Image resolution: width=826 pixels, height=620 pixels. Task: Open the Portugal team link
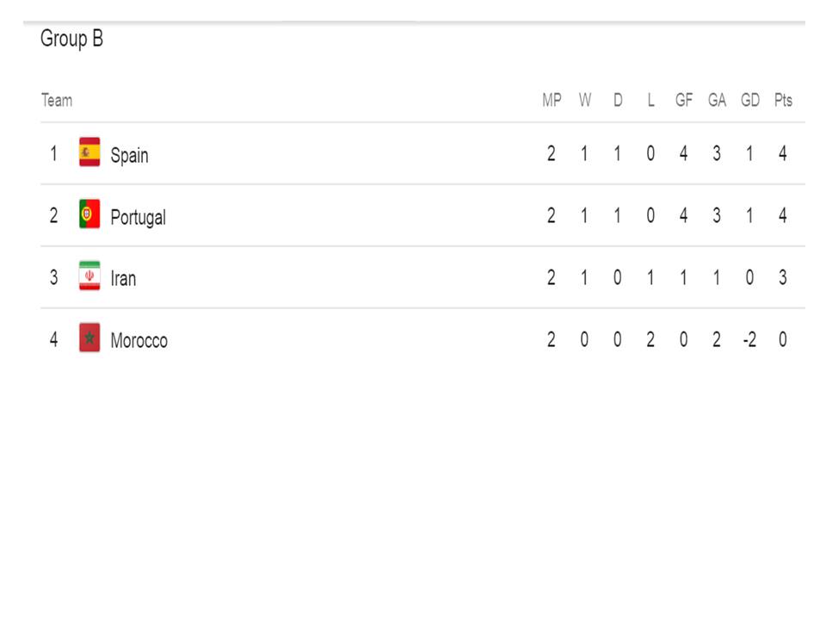coord(138,217)
